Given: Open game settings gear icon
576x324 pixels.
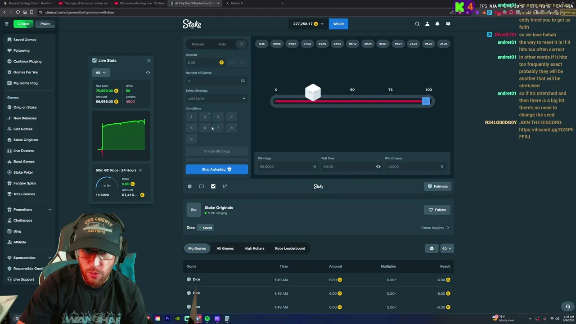Looking at the screenshot, I should 189,186.
